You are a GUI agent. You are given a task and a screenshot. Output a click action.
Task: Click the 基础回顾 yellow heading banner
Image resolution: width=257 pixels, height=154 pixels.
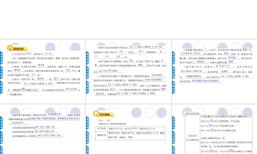(19, 49)
